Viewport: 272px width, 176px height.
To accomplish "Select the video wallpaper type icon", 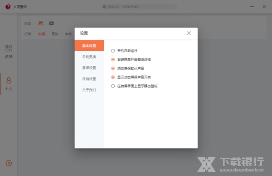I will pos(51,23).
